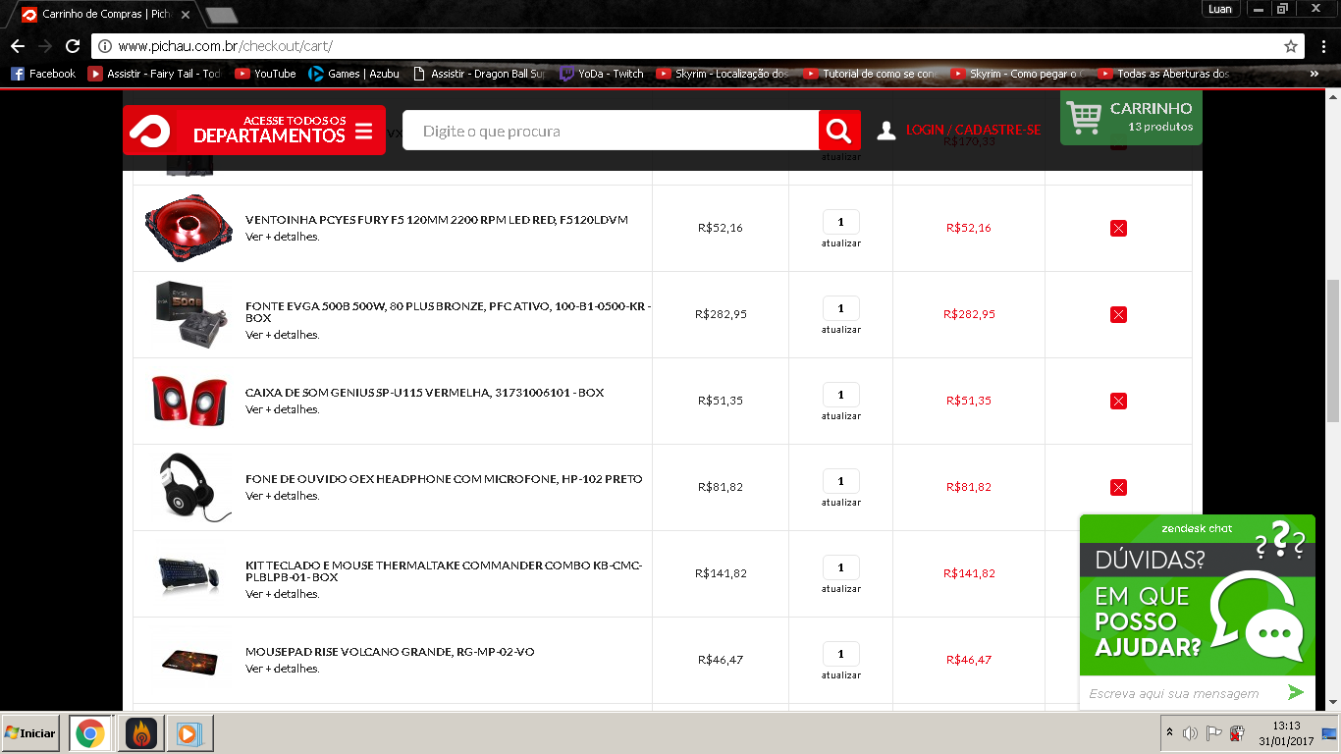
Task: Show hidden tray icons arrow
Action: [x=1169, y=732]
